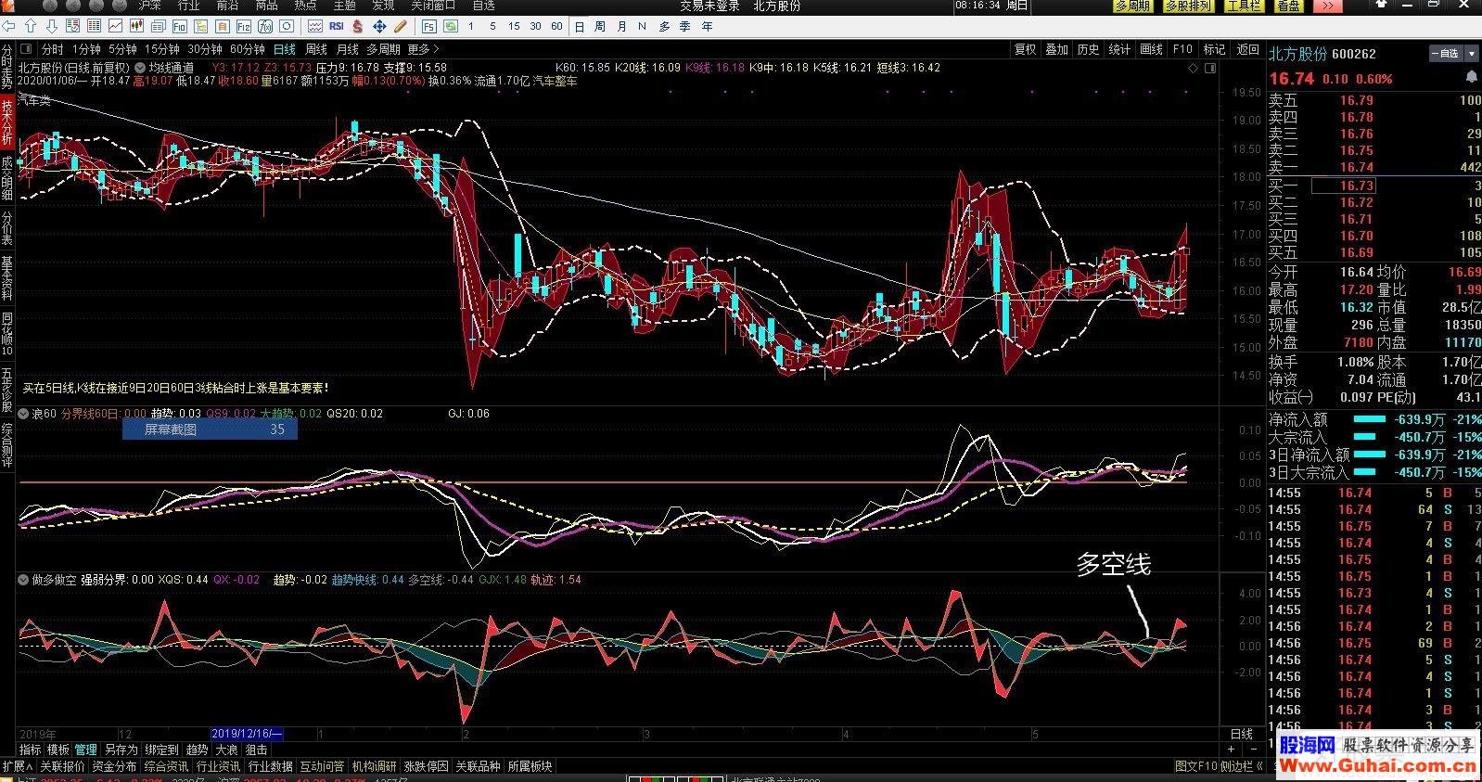The image size is (1482, 782).
Task: Click the 多周期 yellow button
Action: 1132,6
